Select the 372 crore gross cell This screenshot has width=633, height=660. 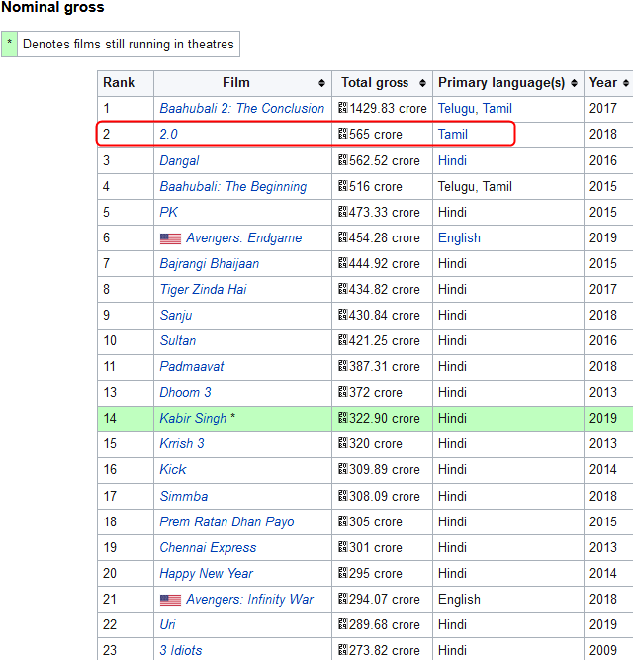[x=382, y=392]
